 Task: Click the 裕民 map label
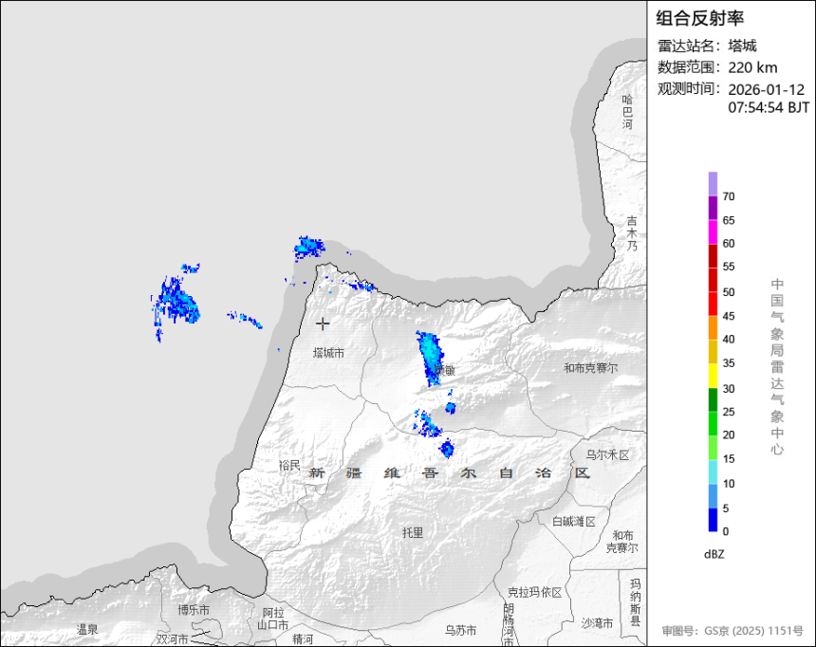(x=289, y=466)
